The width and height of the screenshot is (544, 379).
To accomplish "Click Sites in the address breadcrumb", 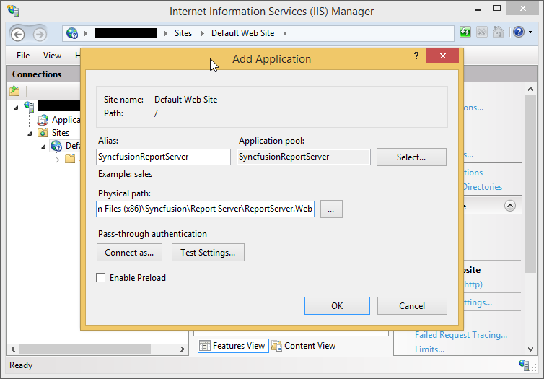I will (x=183, y=33).
